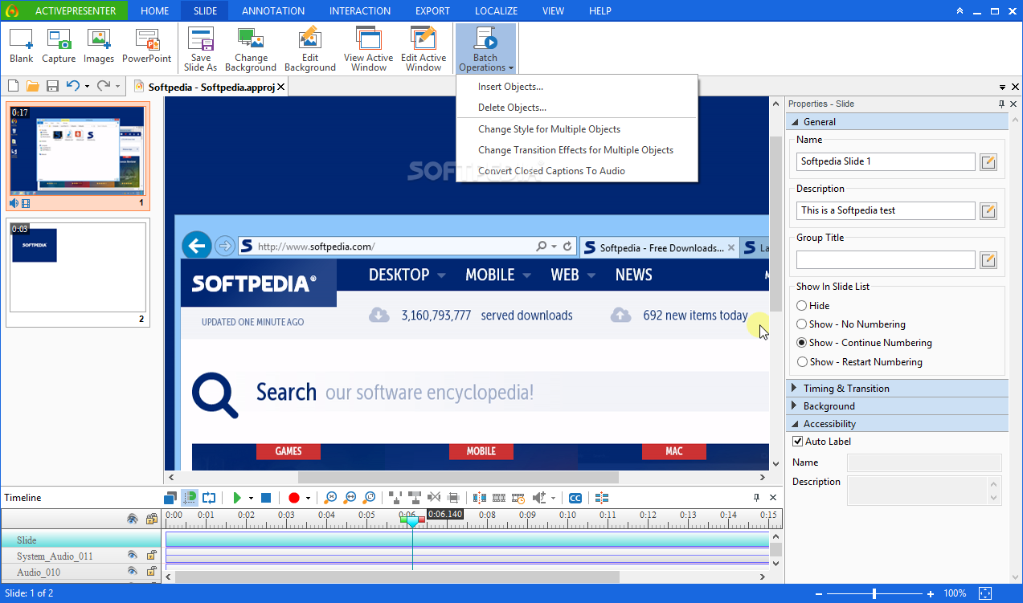Select Show - Continue Numbering

point(864,343)
